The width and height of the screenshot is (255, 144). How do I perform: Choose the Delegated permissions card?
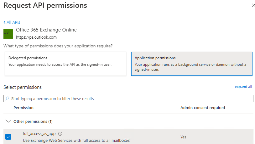tap(65, 64)
